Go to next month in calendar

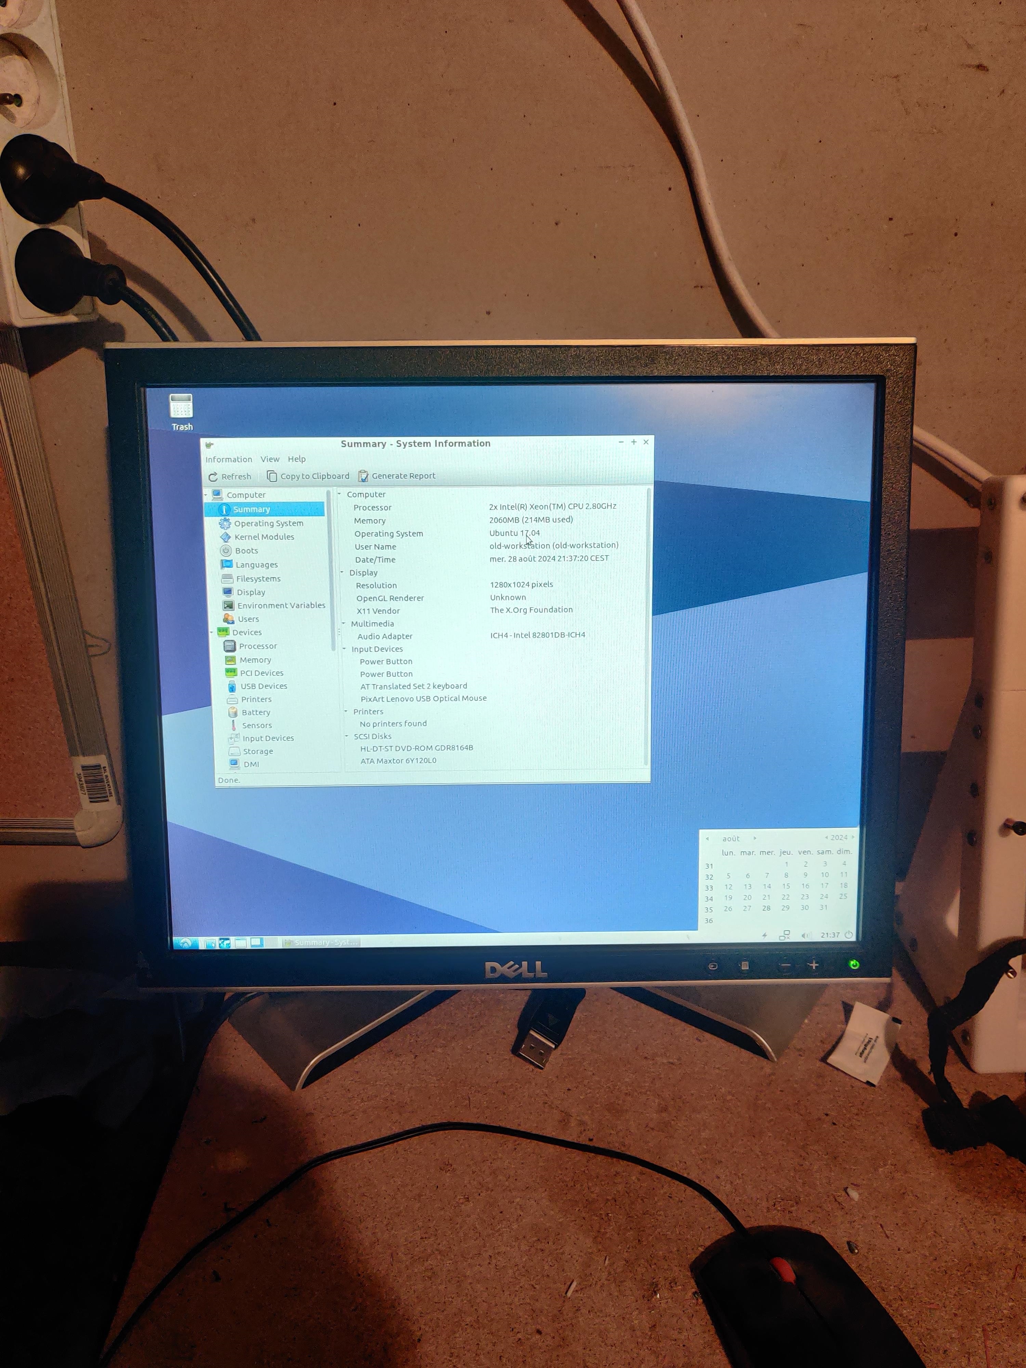[754, 839]
